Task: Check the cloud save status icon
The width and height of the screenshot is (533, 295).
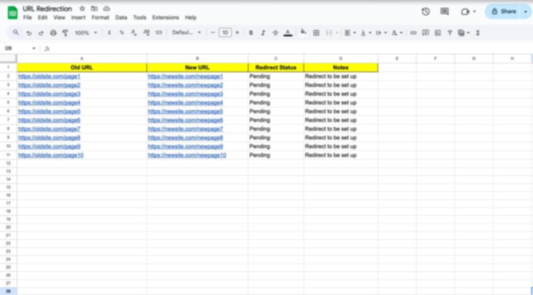Action: click(x=107, y=8)
